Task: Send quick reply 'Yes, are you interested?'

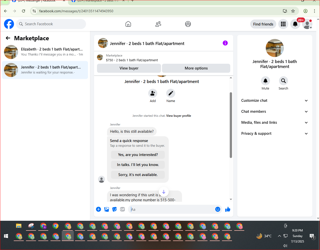Action: tap(138, 155)
